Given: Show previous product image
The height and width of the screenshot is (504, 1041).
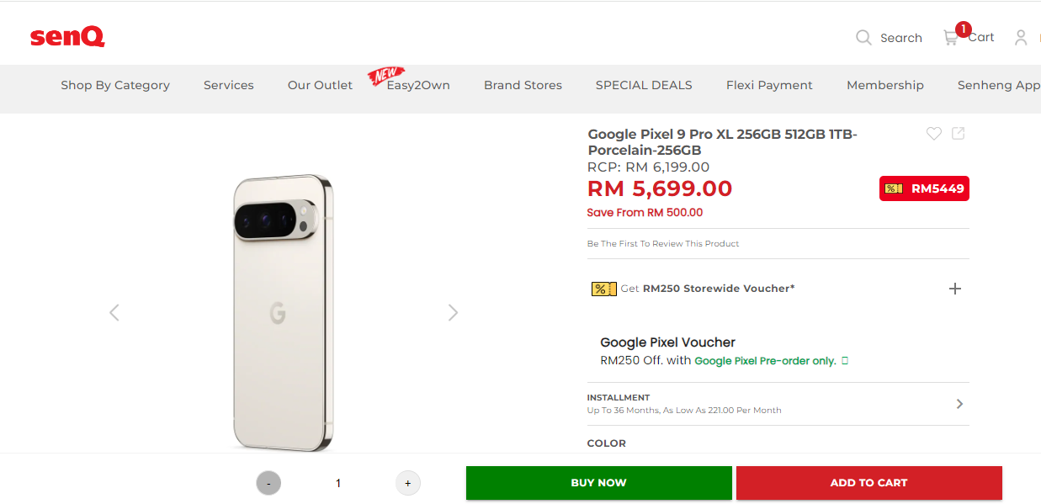Looking at the screenshot, I should click(114, 313).
